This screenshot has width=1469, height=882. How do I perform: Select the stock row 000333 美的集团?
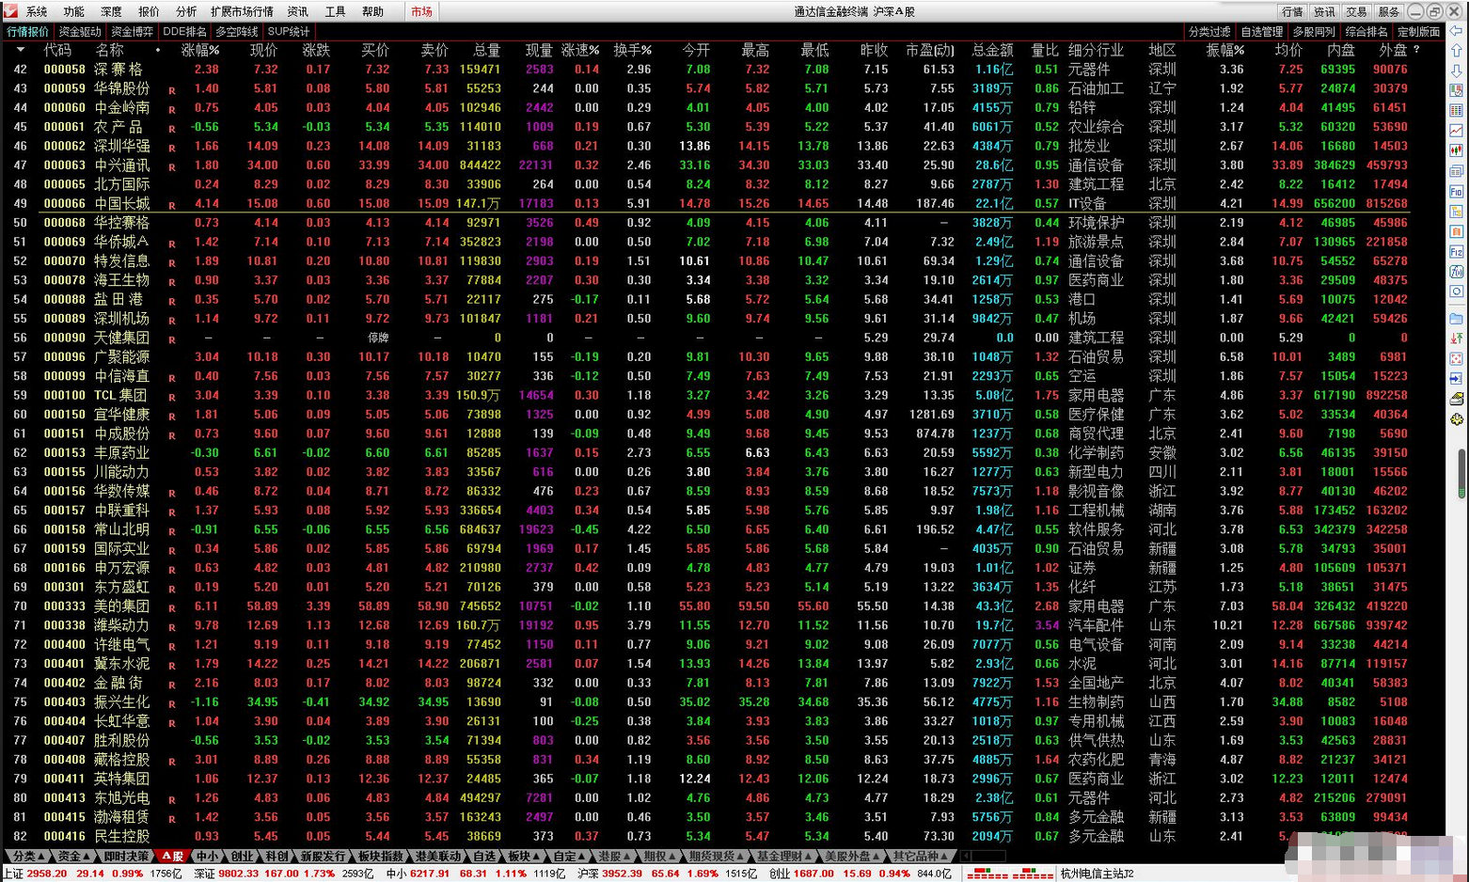(x=724, y=606)
